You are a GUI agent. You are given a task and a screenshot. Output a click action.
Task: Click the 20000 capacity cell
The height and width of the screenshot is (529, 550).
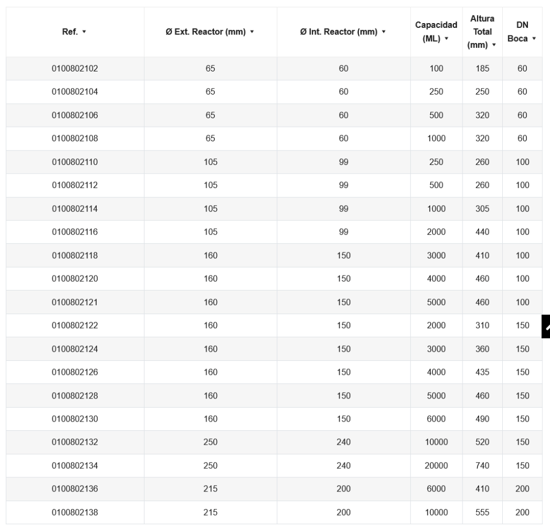coord(436,466)
